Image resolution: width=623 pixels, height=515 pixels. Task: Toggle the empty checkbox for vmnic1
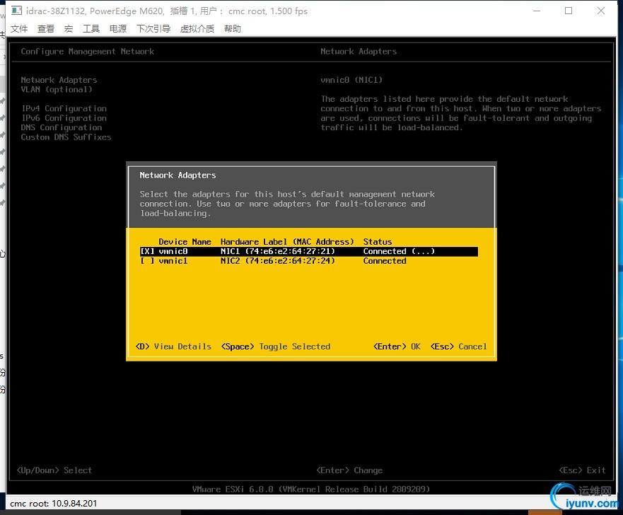147,261
